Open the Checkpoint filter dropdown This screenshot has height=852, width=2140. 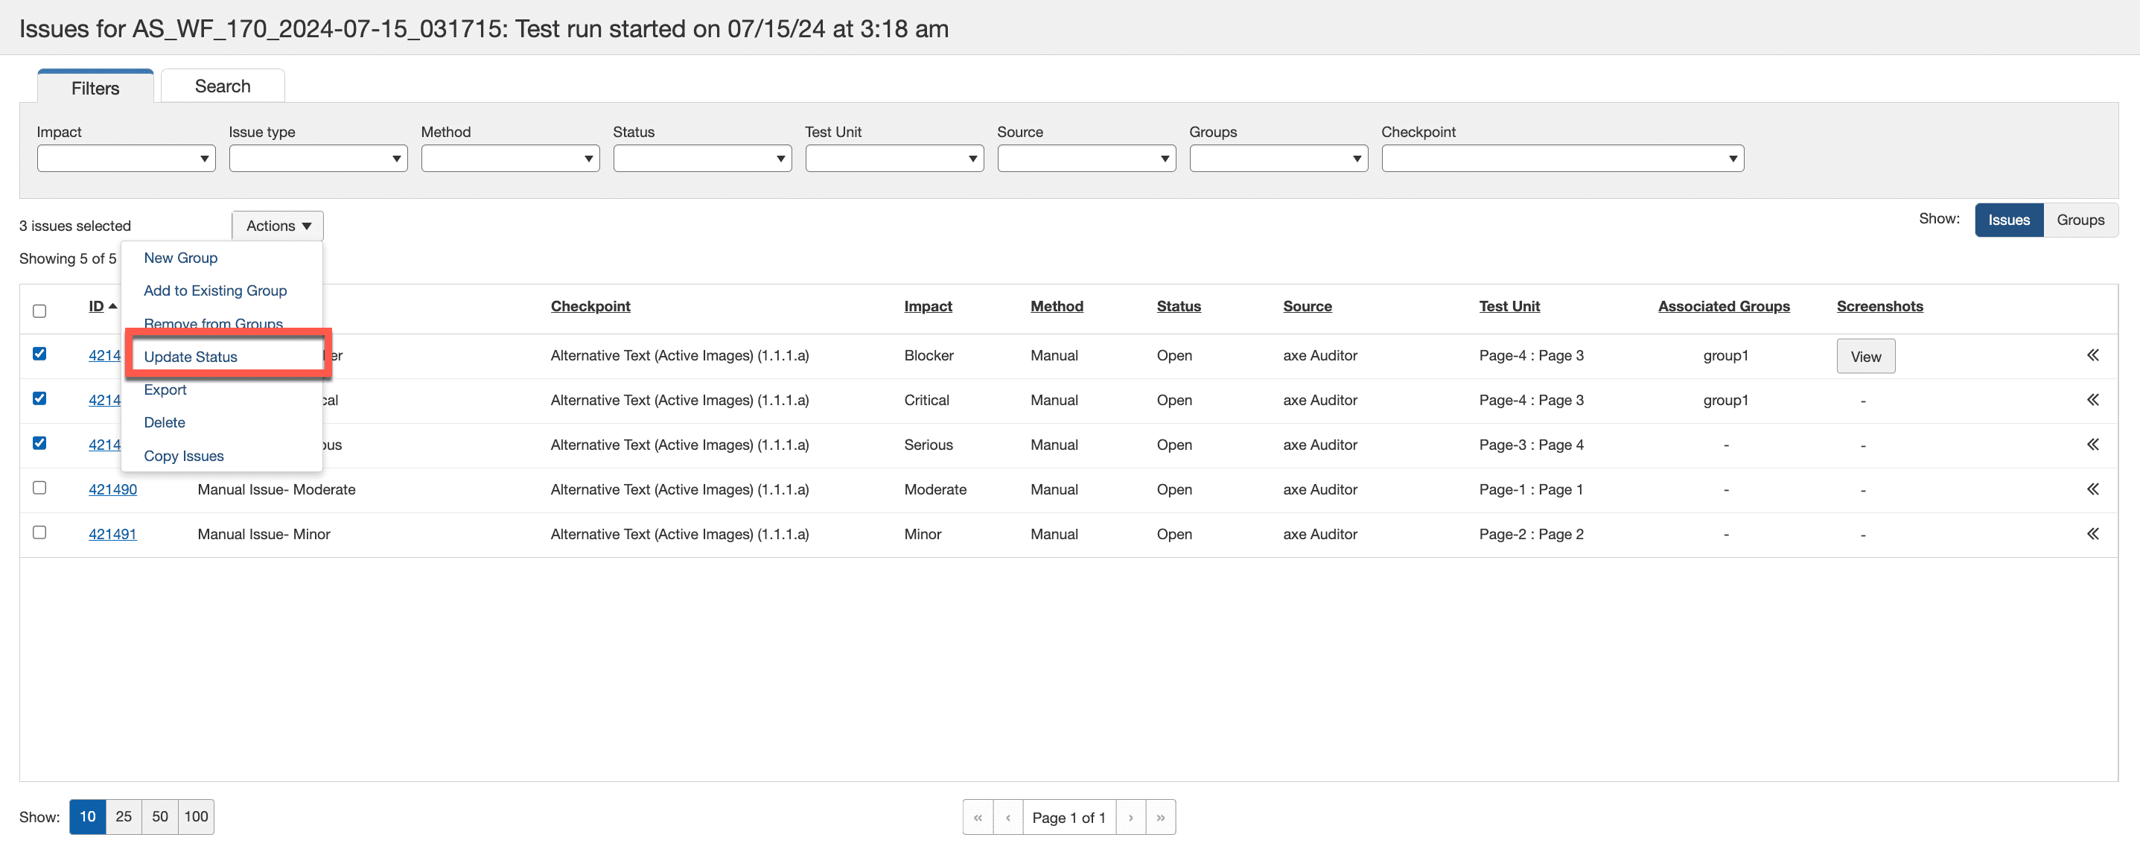[1561, 159]
